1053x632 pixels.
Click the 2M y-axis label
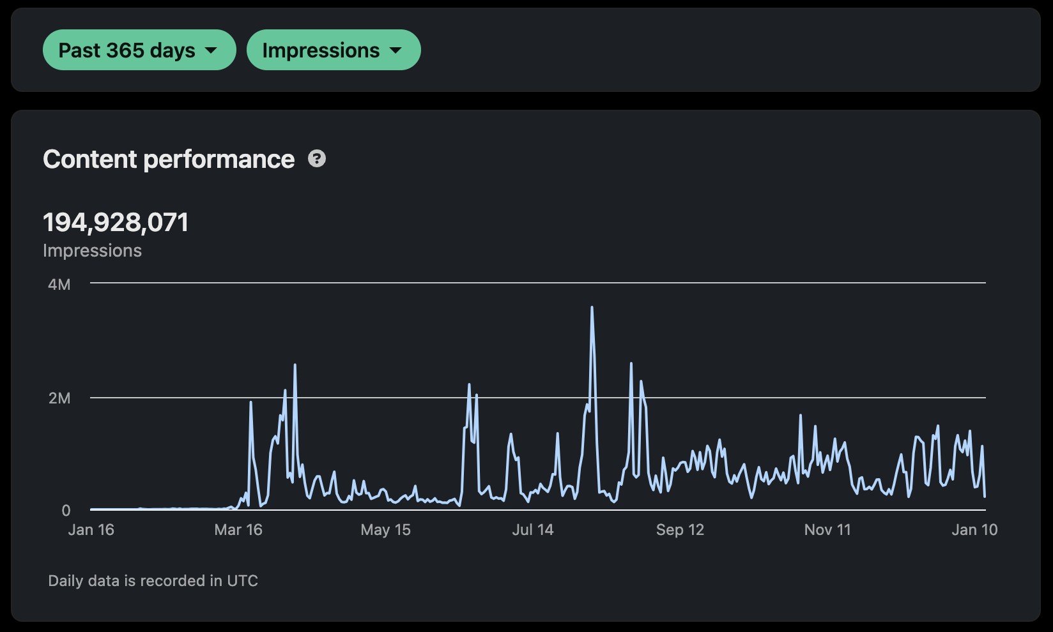(x=59, y=398)
